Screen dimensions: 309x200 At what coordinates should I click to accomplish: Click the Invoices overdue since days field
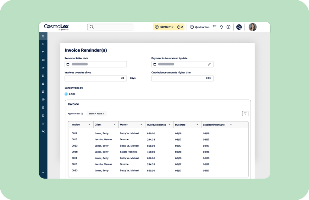point(95,78)
